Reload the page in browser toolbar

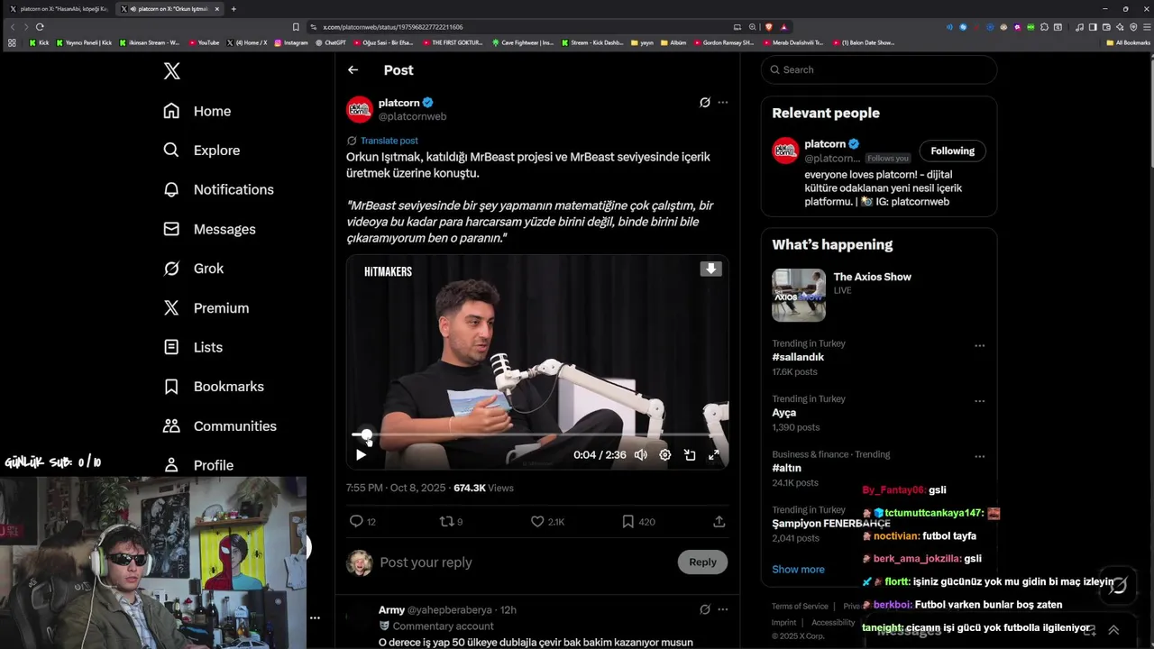click(x=40, y=27)
